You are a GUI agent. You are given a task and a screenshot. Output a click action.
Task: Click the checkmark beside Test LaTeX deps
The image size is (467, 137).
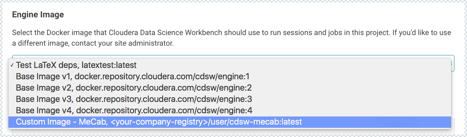point(12,65)
